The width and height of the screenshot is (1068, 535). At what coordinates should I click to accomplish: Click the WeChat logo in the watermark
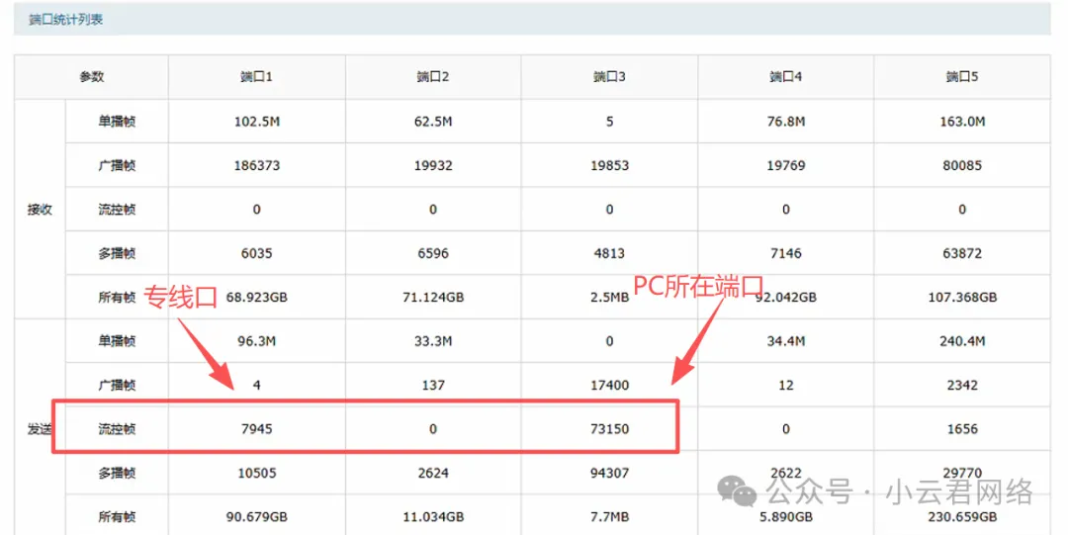[x=738, y=491]
